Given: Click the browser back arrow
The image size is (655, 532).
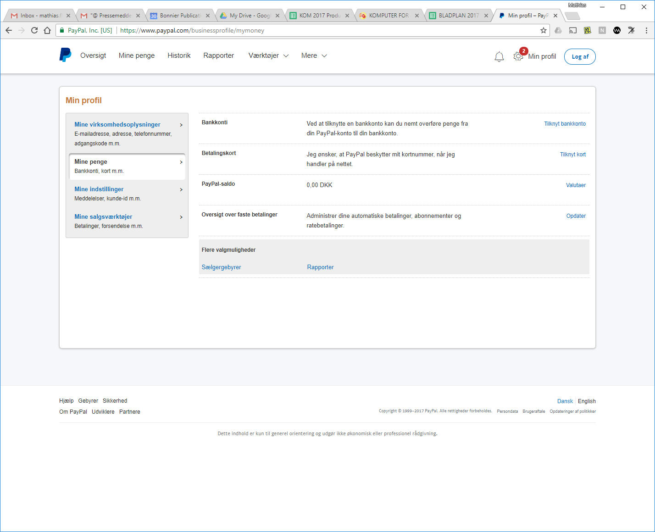Looking at the screenshot, I should 9,30.
